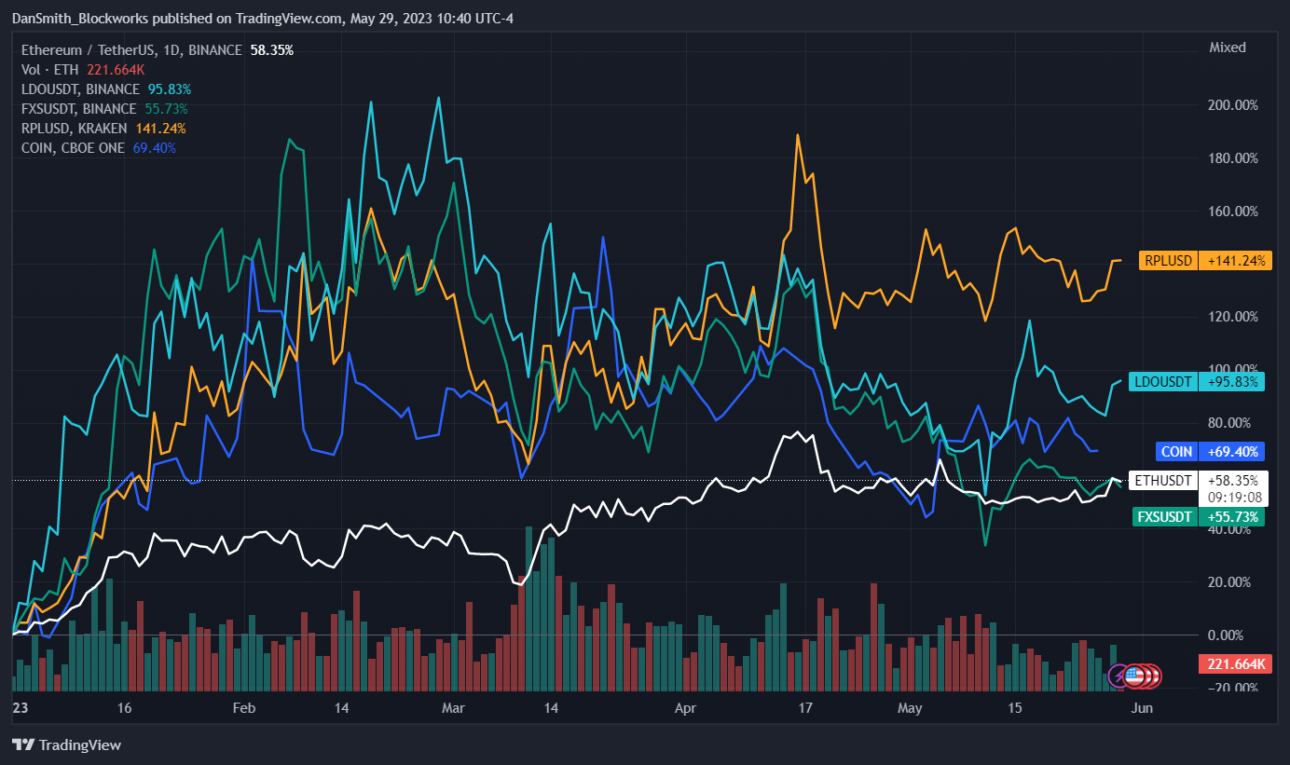1290x765 pixels.
Task: Select the FXSUSDT, BINANCE legend entry
Action: tap(79, 109)
